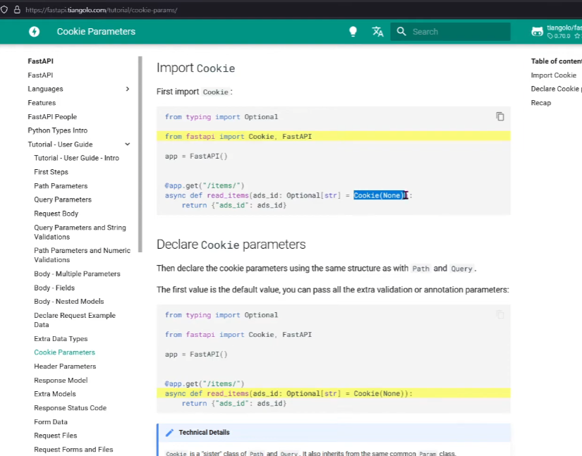Open the language translation selector icon
Screen dimensions: 582x456
click(x=377, y=32)
